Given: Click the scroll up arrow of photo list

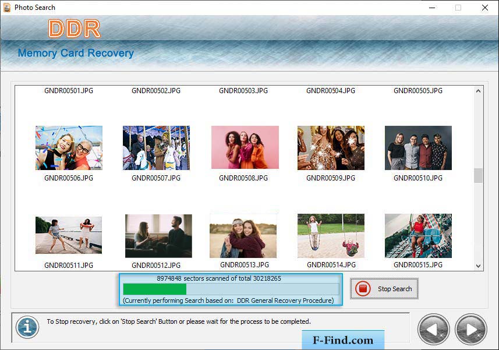Looking at the screenshot, I should click(x=478, y=91).
